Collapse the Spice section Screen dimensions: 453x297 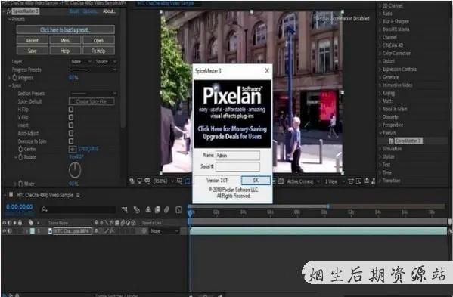tap(10, 85)
